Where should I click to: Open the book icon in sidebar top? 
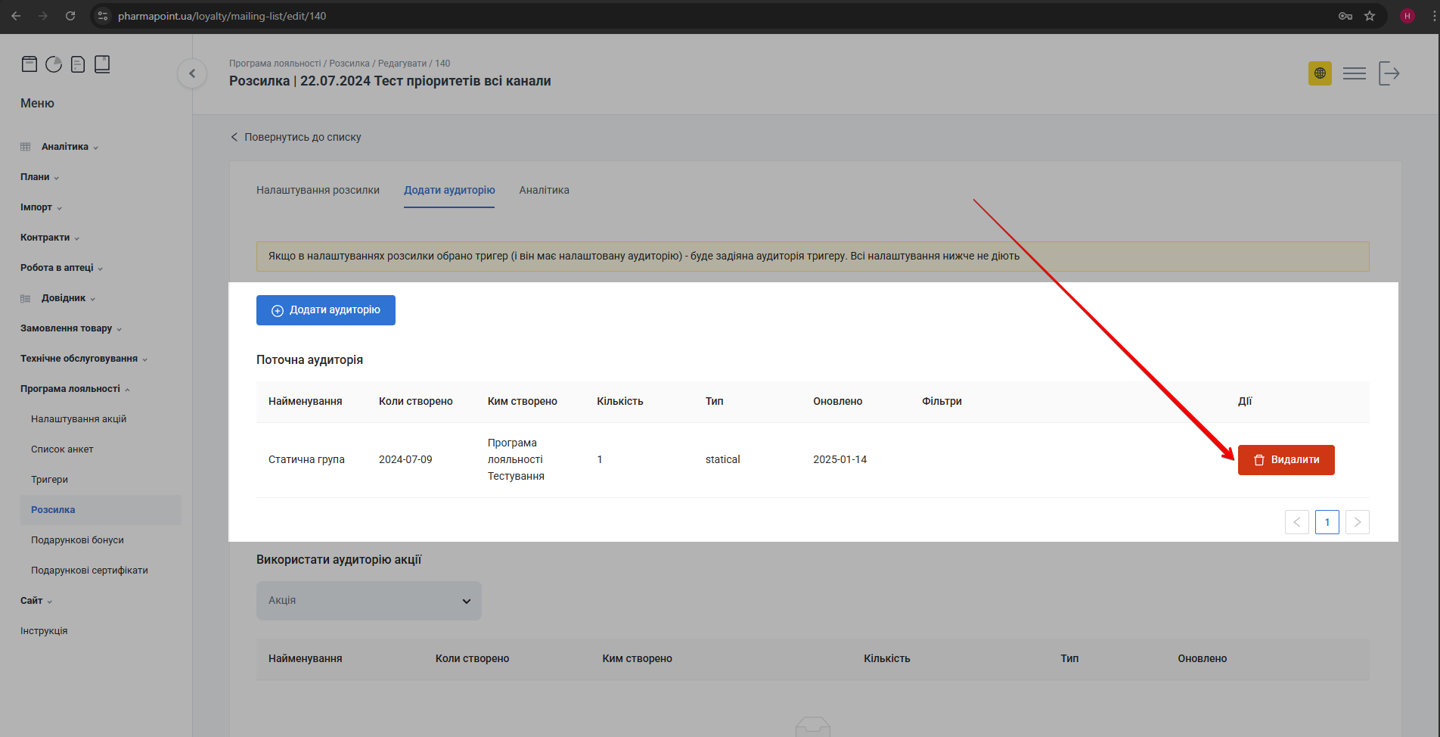click(102, 64)
